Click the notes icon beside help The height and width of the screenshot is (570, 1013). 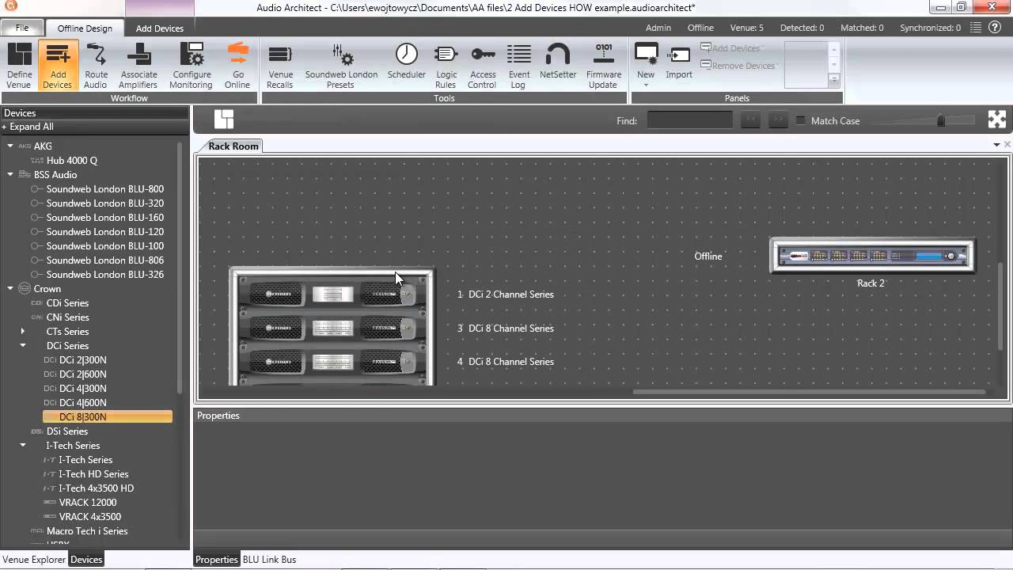pos(975,28)
